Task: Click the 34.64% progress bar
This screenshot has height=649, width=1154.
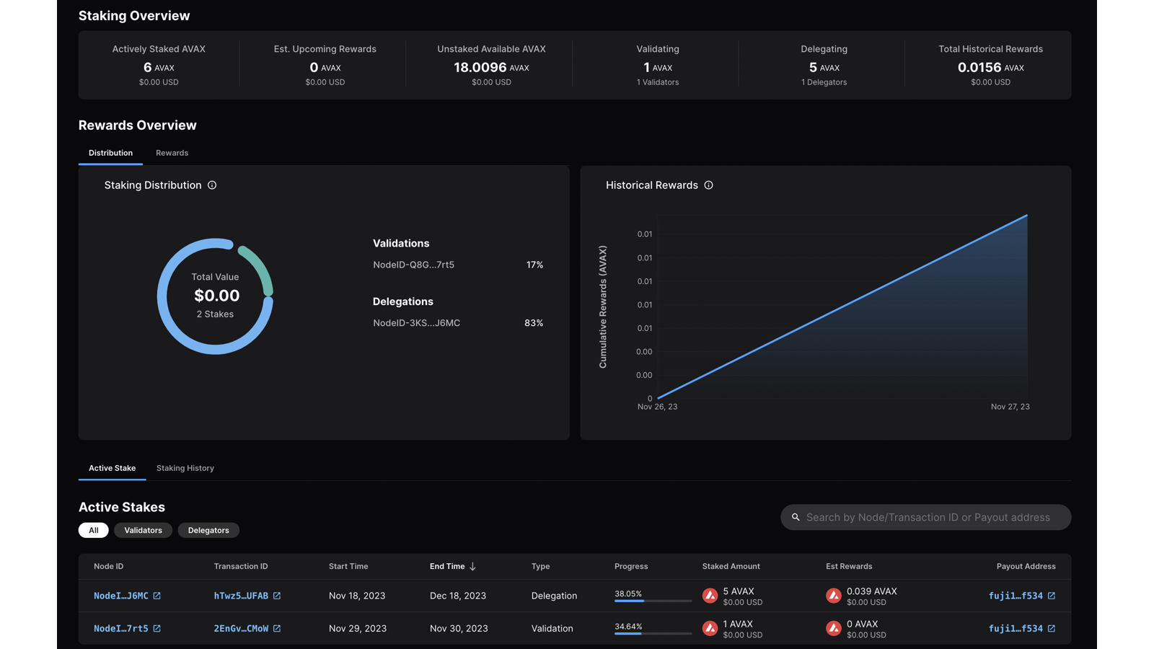Action: tap(653, 634)
